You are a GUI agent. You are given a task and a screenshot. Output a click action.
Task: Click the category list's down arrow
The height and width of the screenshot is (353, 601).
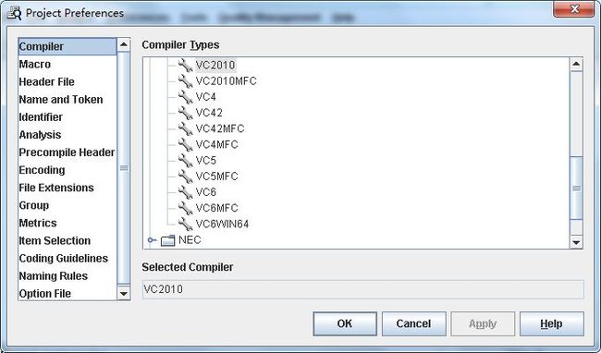[x=123, y=294]
